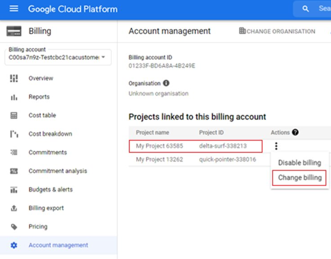Select Change billing from the menu

pyautogui.click(x=299, y=178)
